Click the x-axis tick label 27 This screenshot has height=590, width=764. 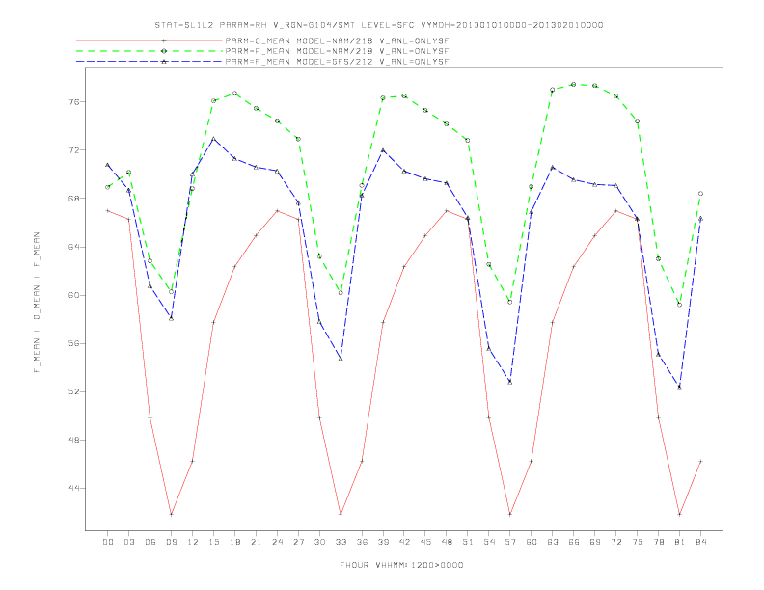point(298,542)
